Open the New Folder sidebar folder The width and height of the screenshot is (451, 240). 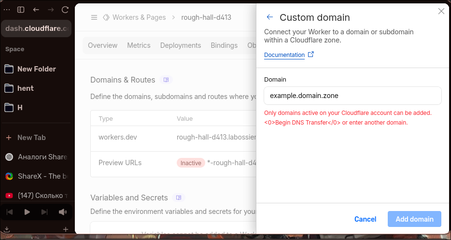[36, 69]
